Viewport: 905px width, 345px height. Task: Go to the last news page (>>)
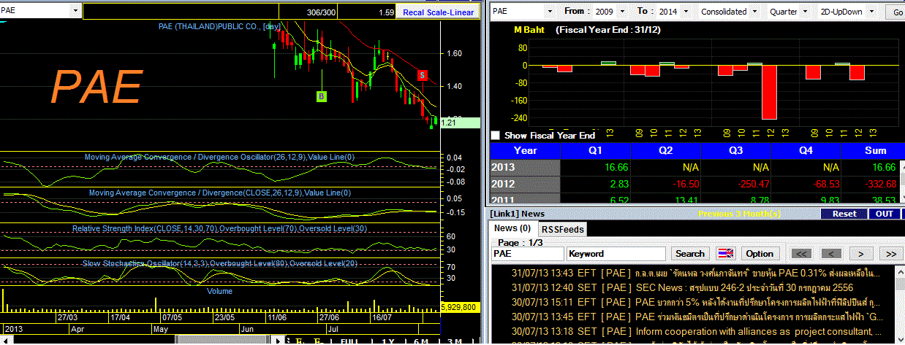[x=890, y=253]
